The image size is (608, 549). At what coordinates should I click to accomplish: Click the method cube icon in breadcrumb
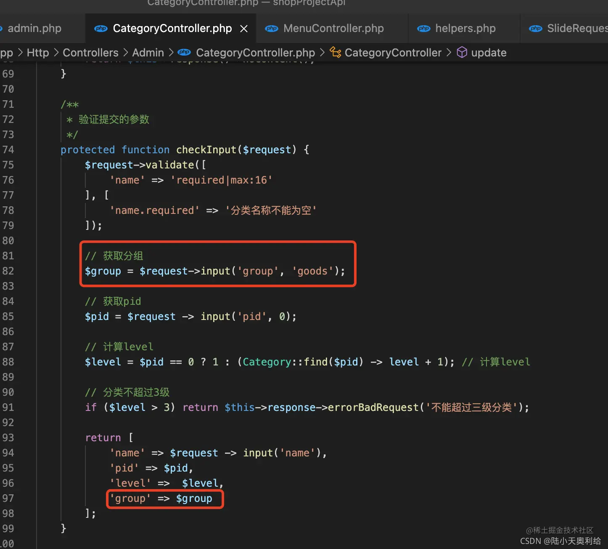point(462,52)
